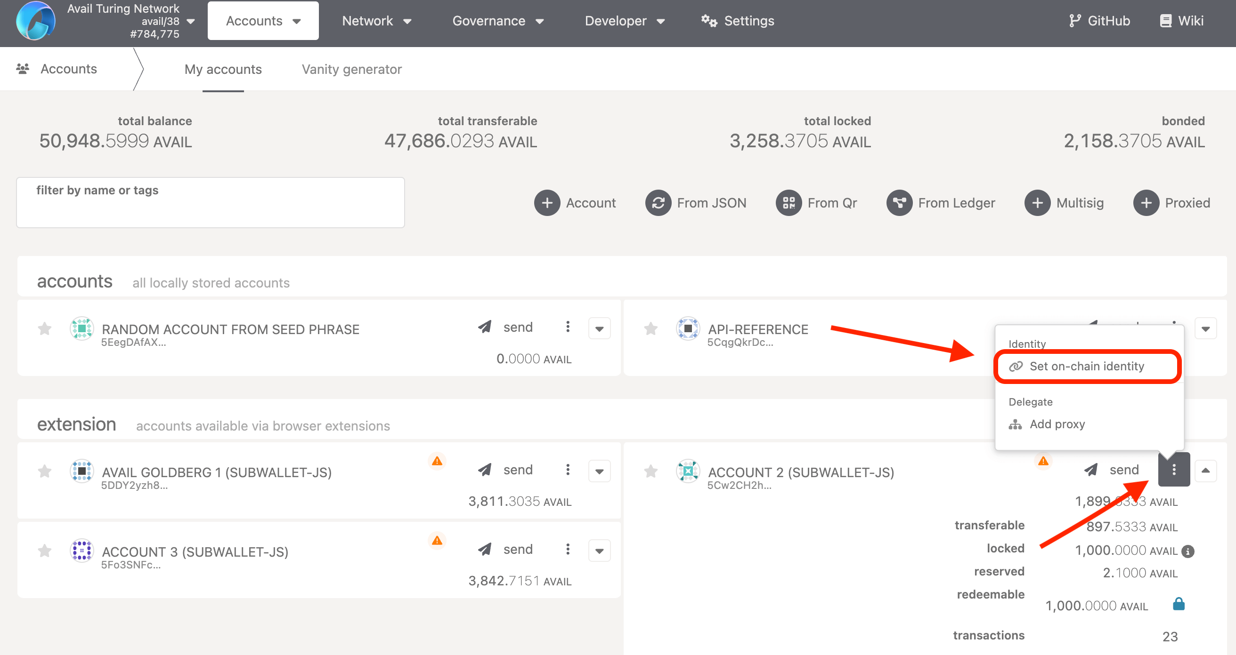This screenshot has width=1236, height=655.
Task: Click the add Multisig plus icon
Action: 1037,203
